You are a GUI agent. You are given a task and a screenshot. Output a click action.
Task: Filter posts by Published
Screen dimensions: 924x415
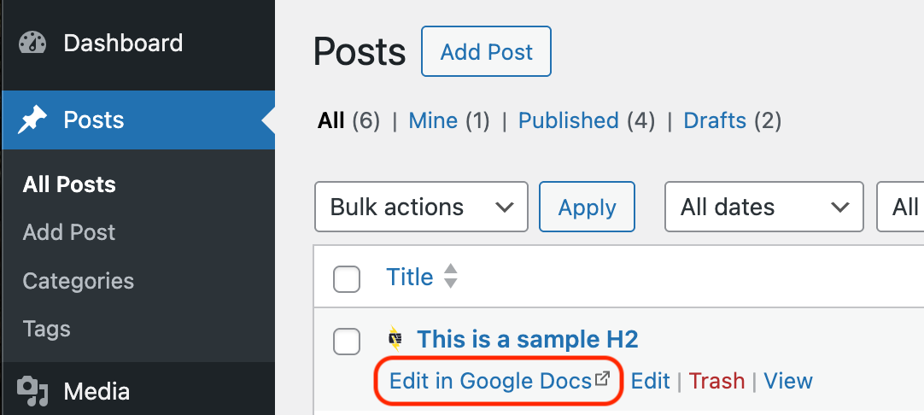568,120
